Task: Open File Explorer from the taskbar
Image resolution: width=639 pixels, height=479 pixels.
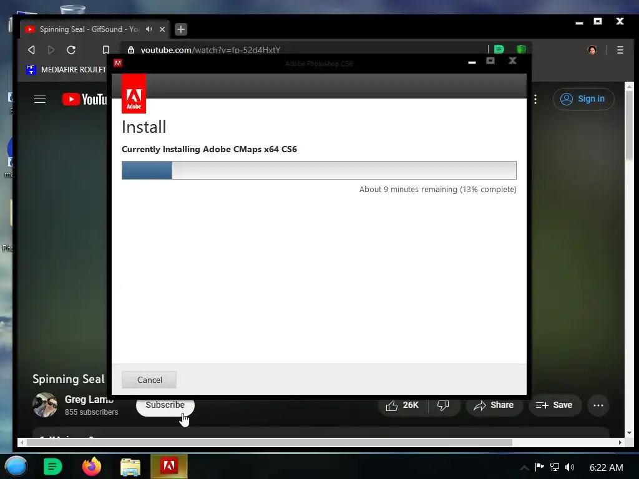Action: (x=130, y=467)
